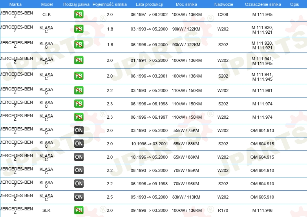Click the 55kW / 75KM power value
Viewport: 307px width, 217px height.
coord(186,130)
